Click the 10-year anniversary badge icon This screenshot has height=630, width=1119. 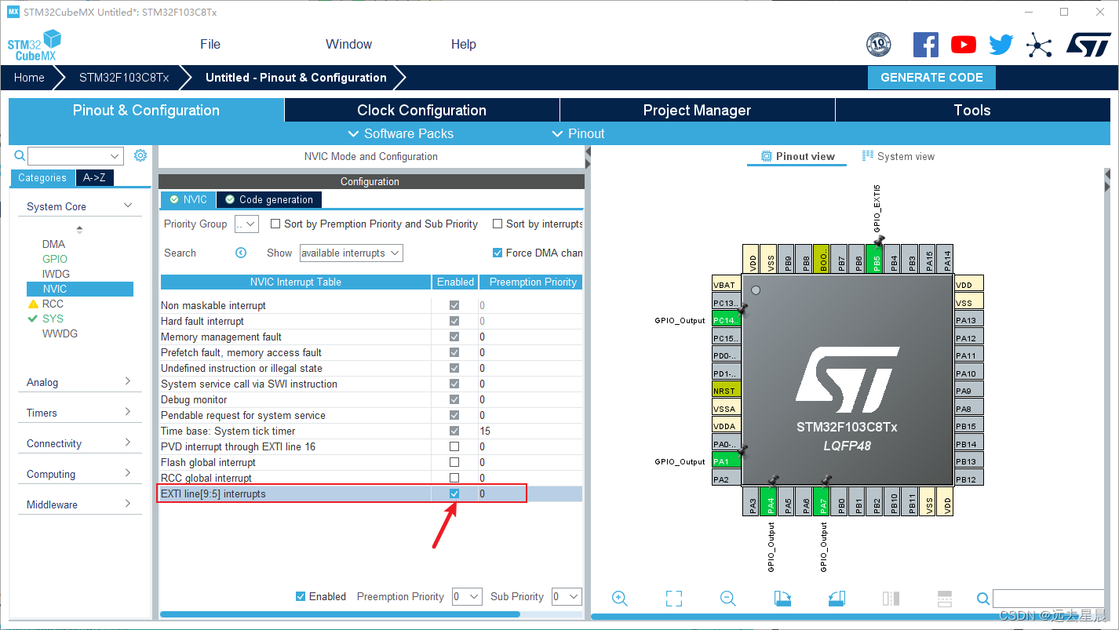click(879, 45)
